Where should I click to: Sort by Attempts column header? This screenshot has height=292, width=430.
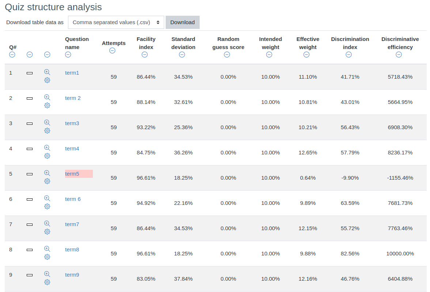[x=113, y=43]
